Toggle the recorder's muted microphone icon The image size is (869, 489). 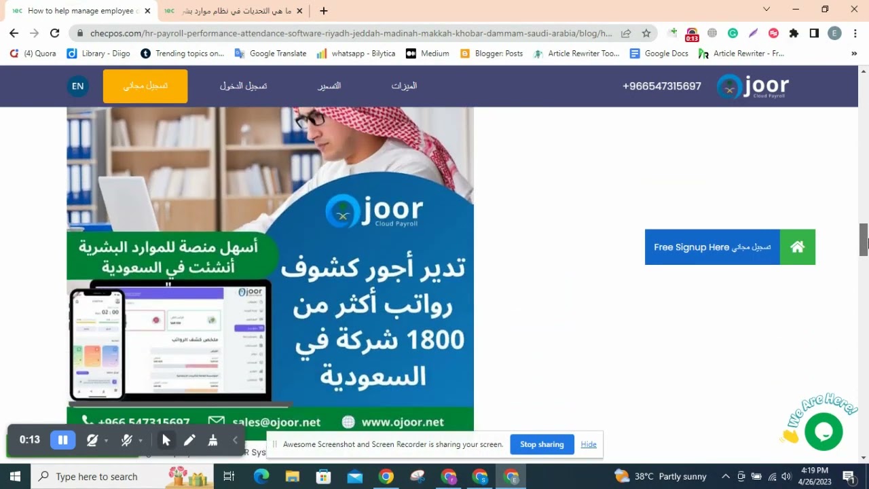coord(126,440)
